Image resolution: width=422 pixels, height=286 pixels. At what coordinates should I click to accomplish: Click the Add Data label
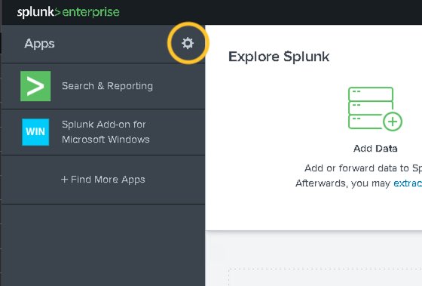375,148
